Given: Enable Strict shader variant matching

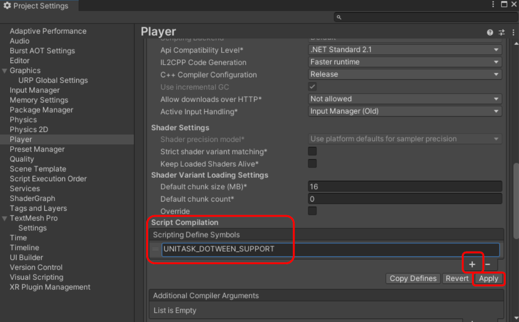Looking at the screenshot, I should (312, 152).
